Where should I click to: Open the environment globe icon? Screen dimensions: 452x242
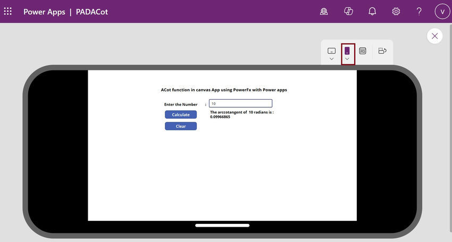(x=324, y=11)
